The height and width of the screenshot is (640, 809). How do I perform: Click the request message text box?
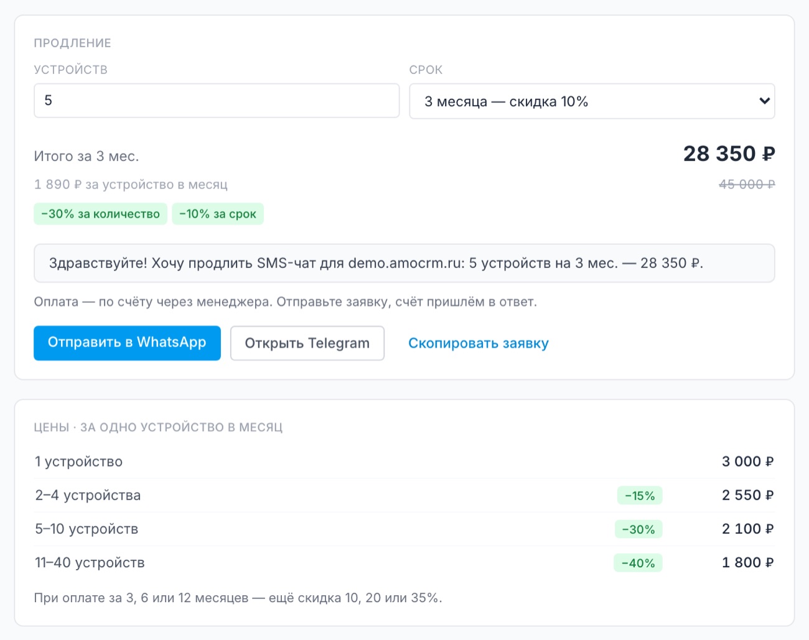[x=404, y=263]
